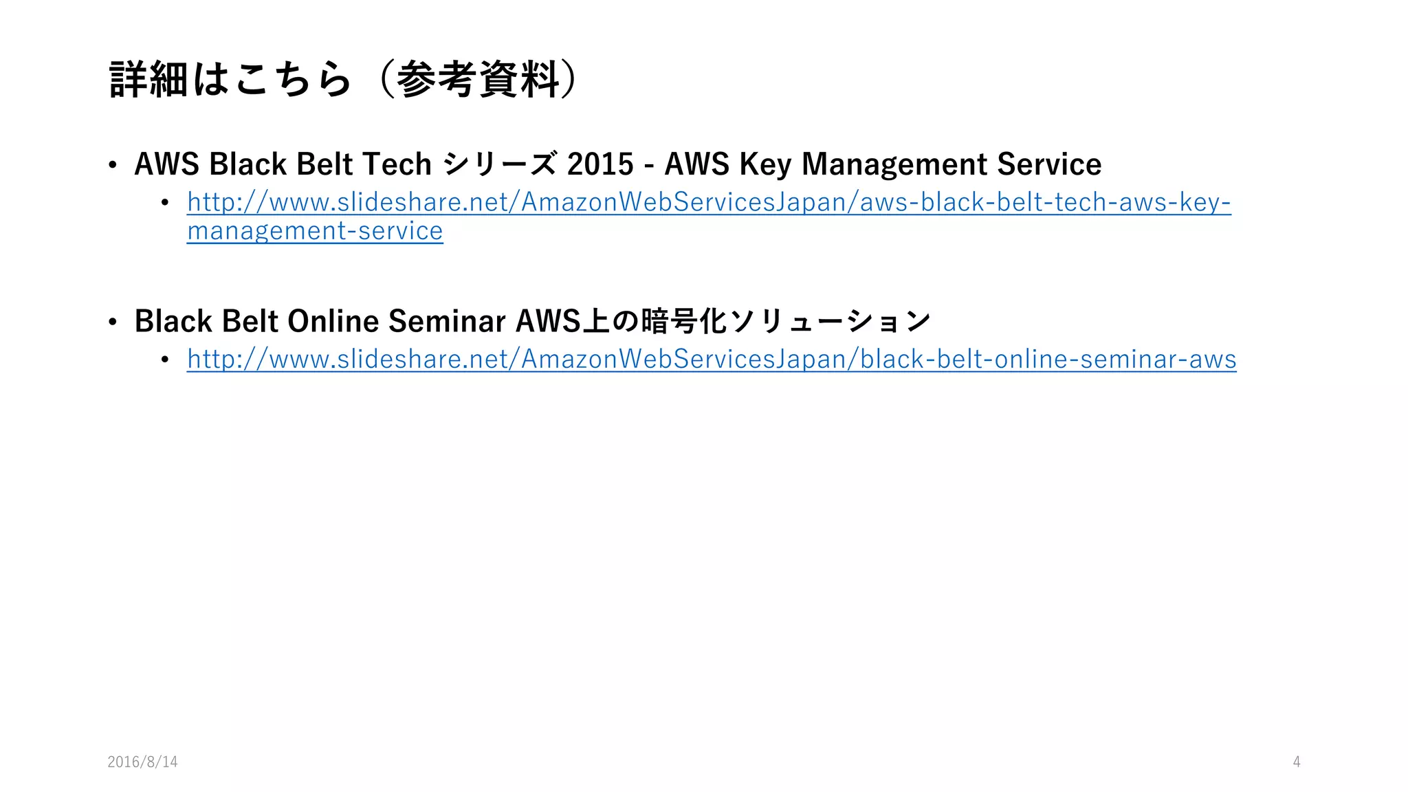This screenshot has height=792, width=1408.
Task: Open the aws-black-belt-tech-aws-key slideshare link
Action: pos(708,202)
